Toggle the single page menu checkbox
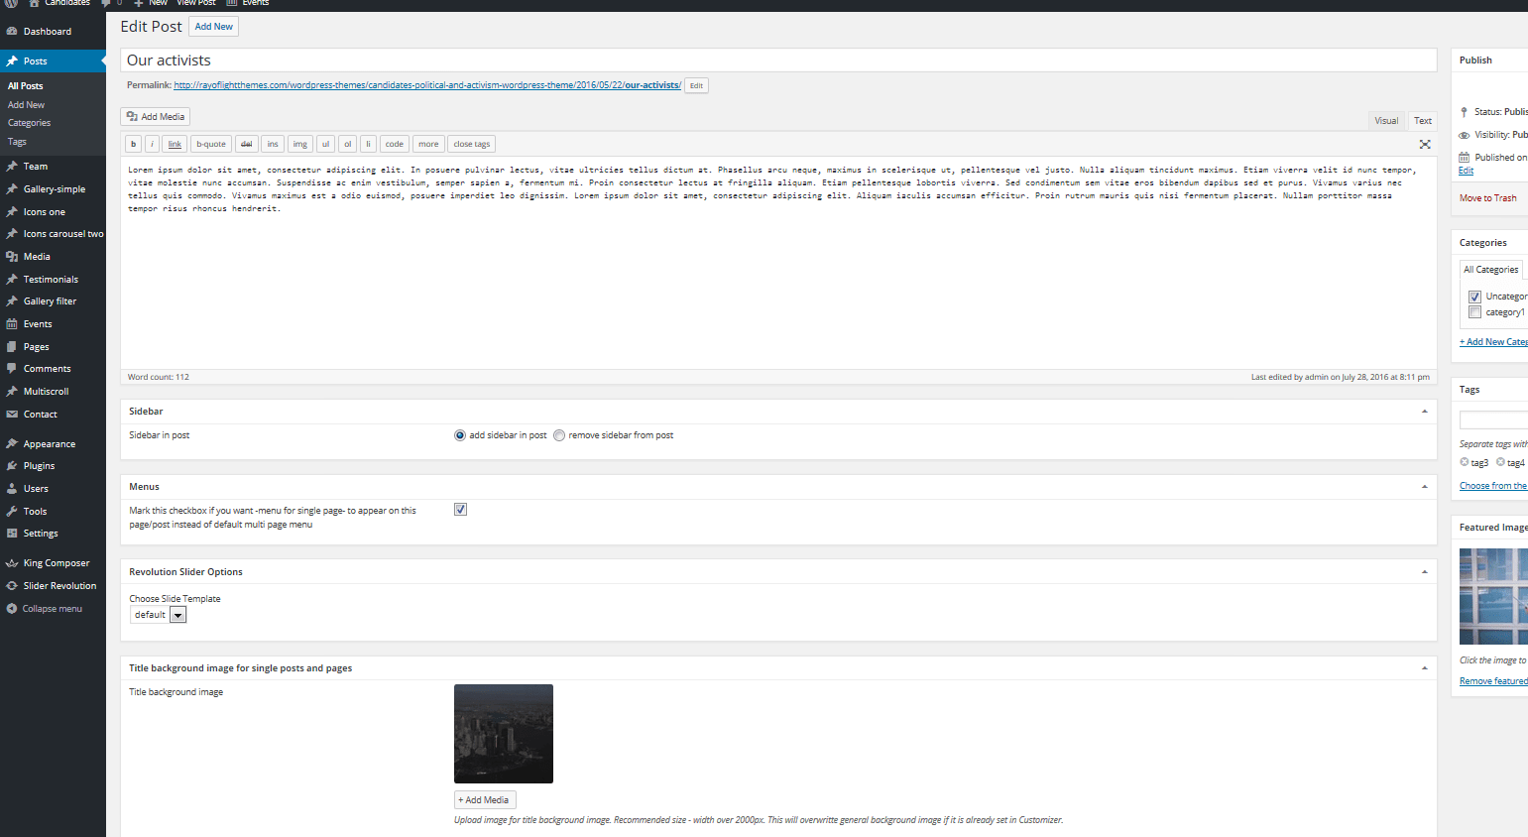The height and width of the screenshot is (837, 1528). 460,510
